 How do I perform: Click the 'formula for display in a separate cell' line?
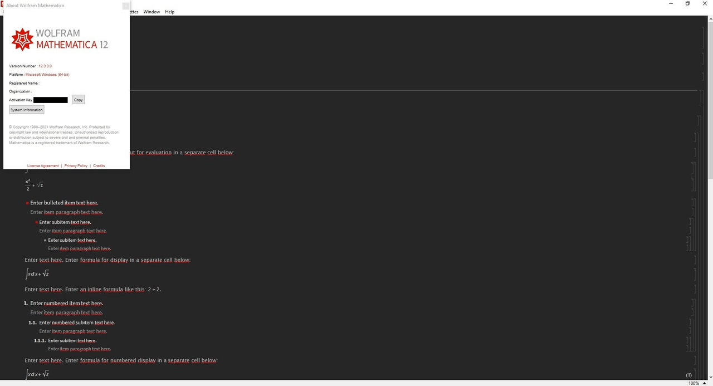coord(108,260)
